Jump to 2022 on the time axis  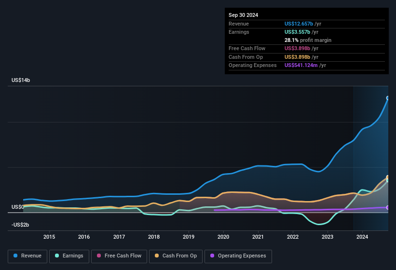point(293,237)
